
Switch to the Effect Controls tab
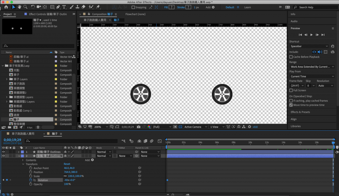pyautogui.click(x=48, y=14)
